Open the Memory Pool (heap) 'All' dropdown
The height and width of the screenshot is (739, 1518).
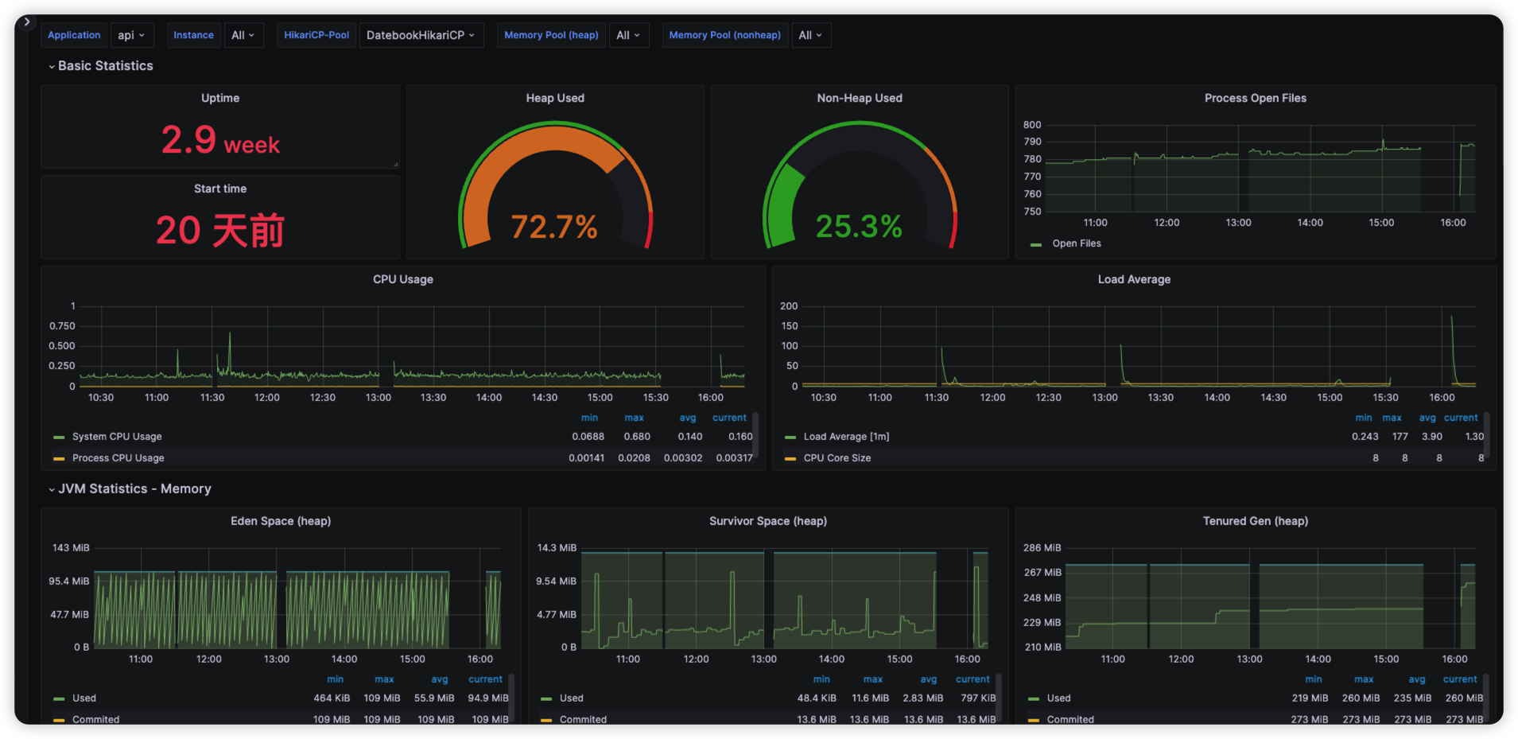point(628,35)
